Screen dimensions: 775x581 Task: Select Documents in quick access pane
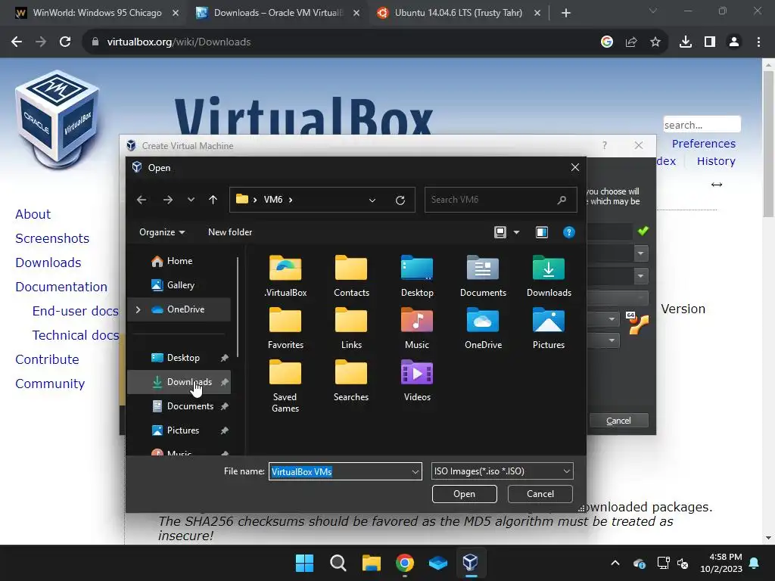point(179,406)
